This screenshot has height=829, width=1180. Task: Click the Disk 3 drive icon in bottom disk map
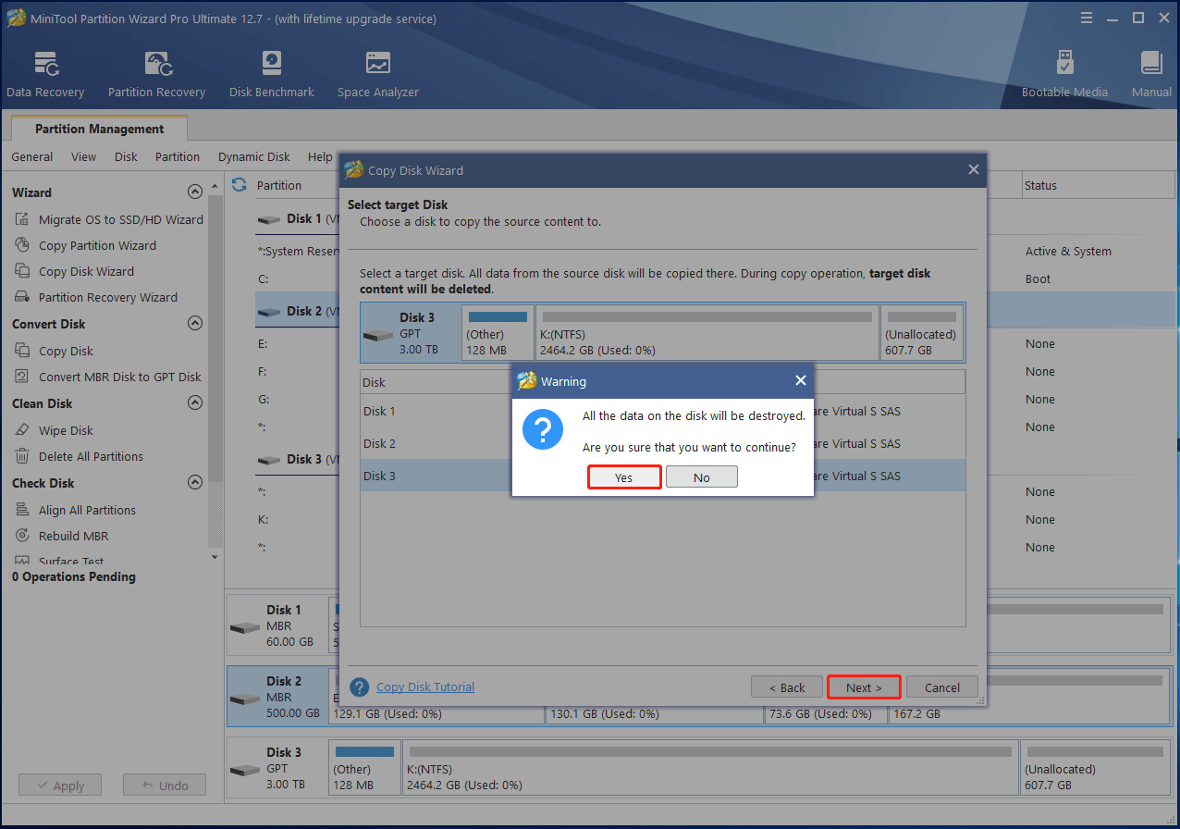click(245, 770)
